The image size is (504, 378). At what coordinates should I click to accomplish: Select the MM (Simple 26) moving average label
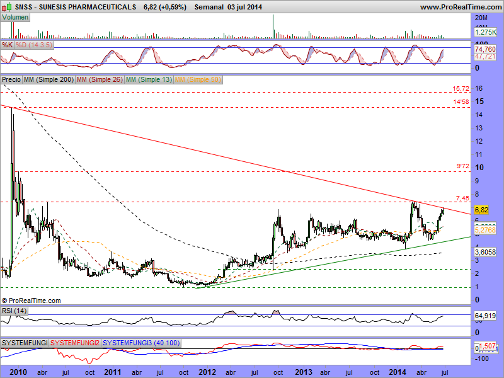point(100,79)
